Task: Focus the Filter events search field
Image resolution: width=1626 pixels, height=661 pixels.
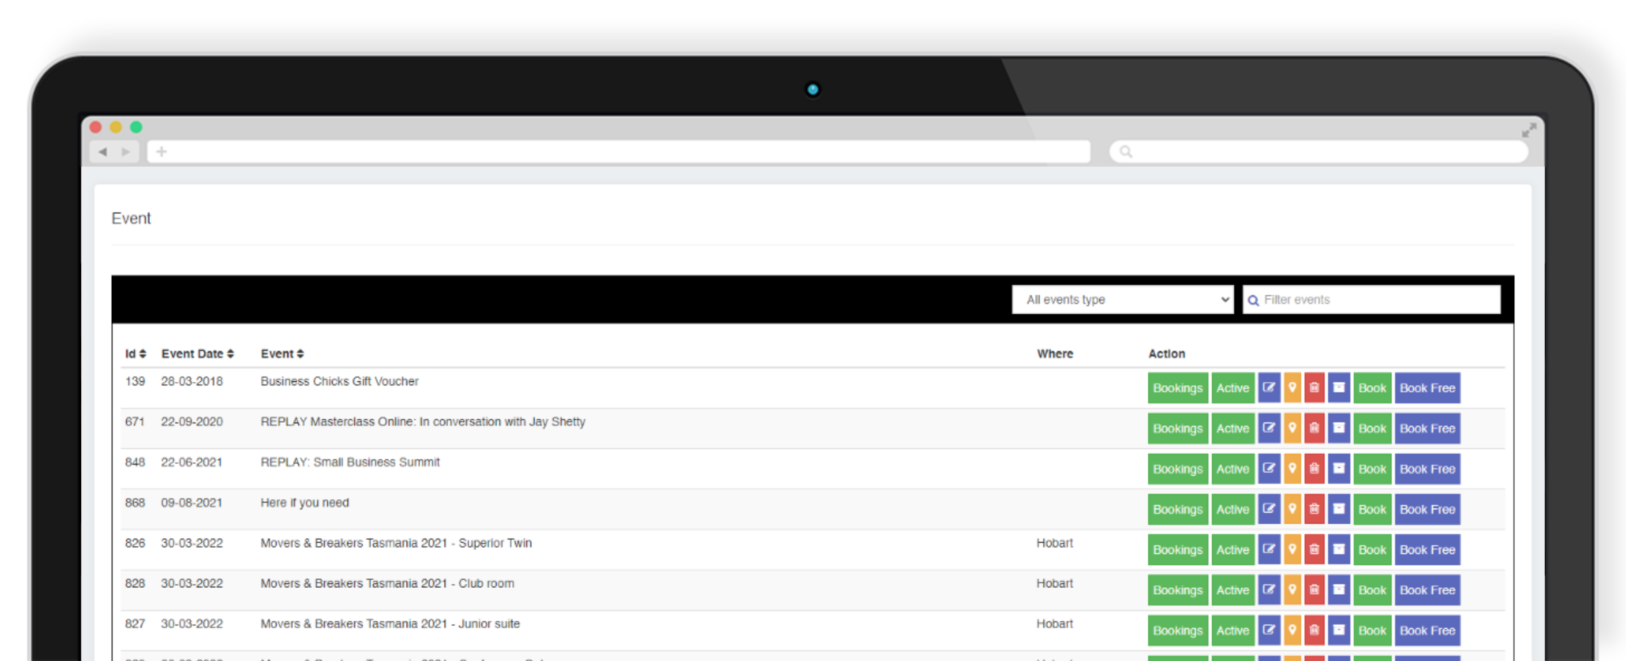Action: 1372,299
